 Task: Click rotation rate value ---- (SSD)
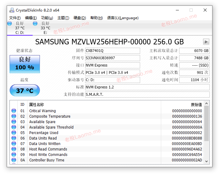[194, 65]
